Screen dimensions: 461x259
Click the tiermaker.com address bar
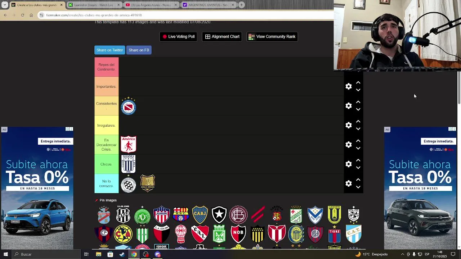pos(187,15)
